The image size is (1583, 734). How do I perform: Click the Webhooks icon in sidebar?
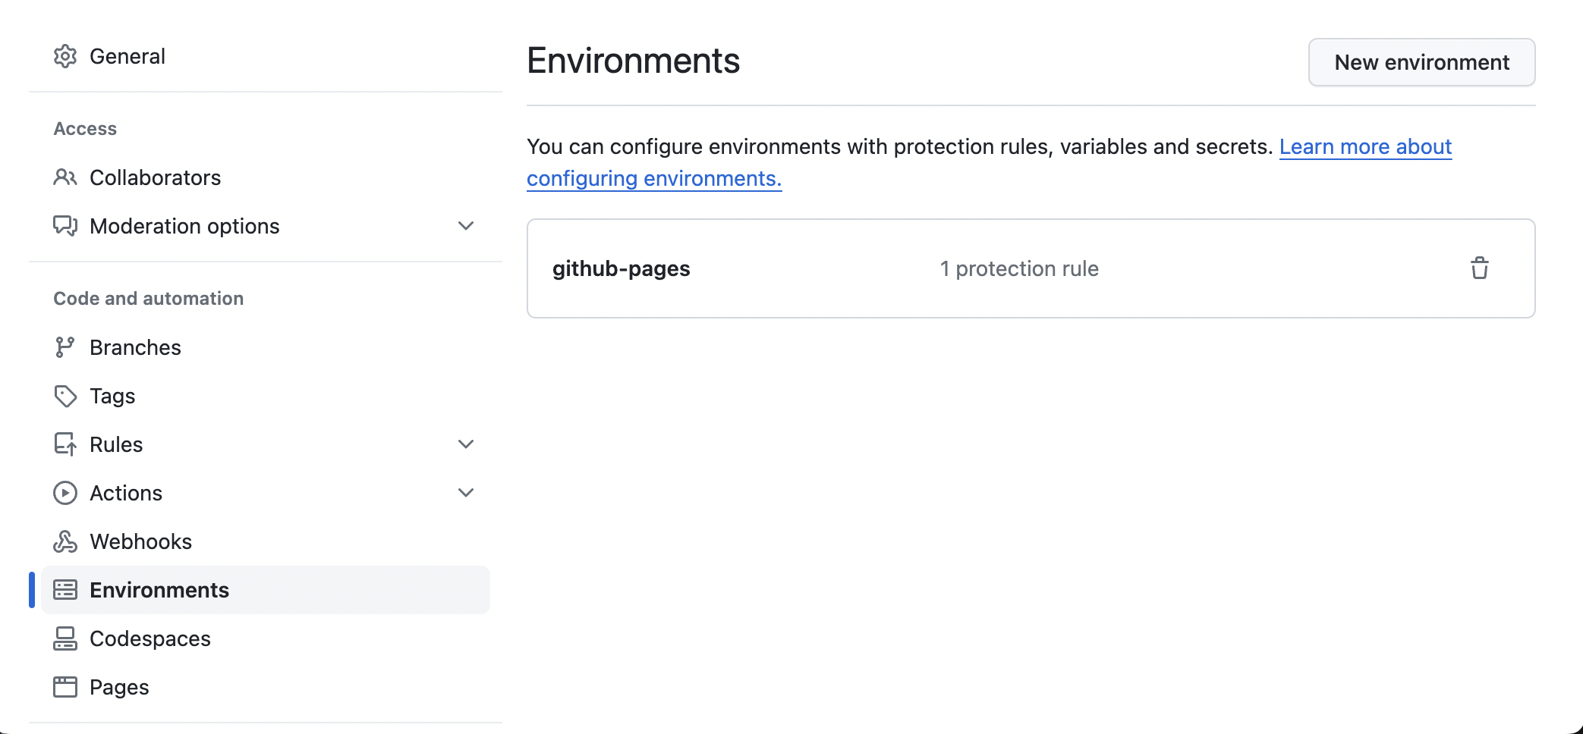[65, 541]
